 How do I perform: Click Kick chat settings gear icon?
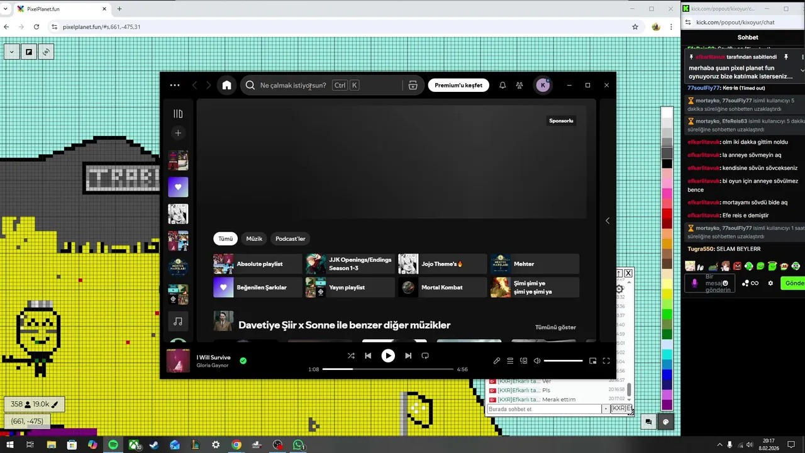(x=770, y=283)
